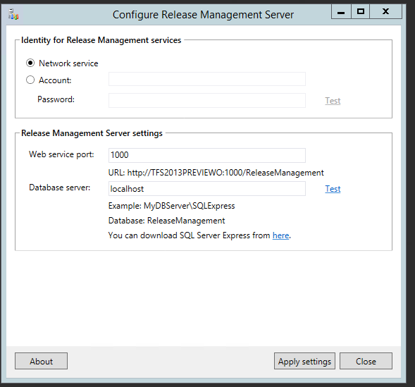Click the Close button at the bottom
This screenshot has width=415, height=387.
366,361
